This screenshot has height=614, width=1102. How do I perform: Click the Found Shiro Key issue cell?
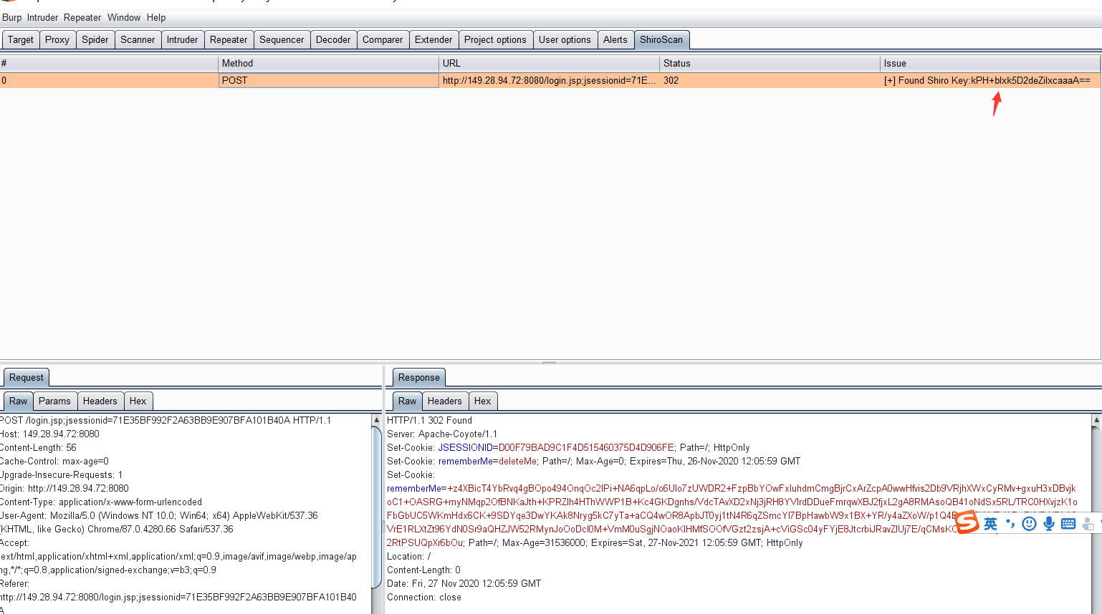point(990,80)
